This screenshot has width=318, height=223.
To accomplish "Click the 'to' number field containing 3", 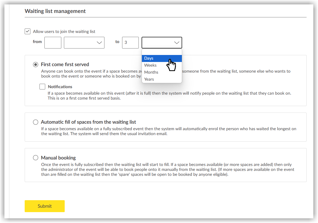I will pyautogui.click(x=130, y=43).
